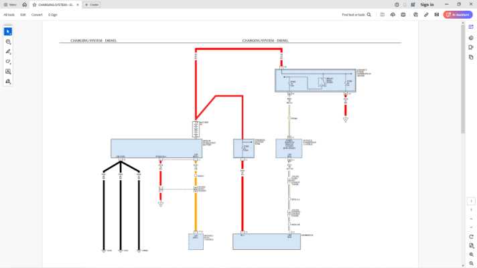
Task: Star the CHARGING SYSTEM document
Action: [x=34, y=5]
